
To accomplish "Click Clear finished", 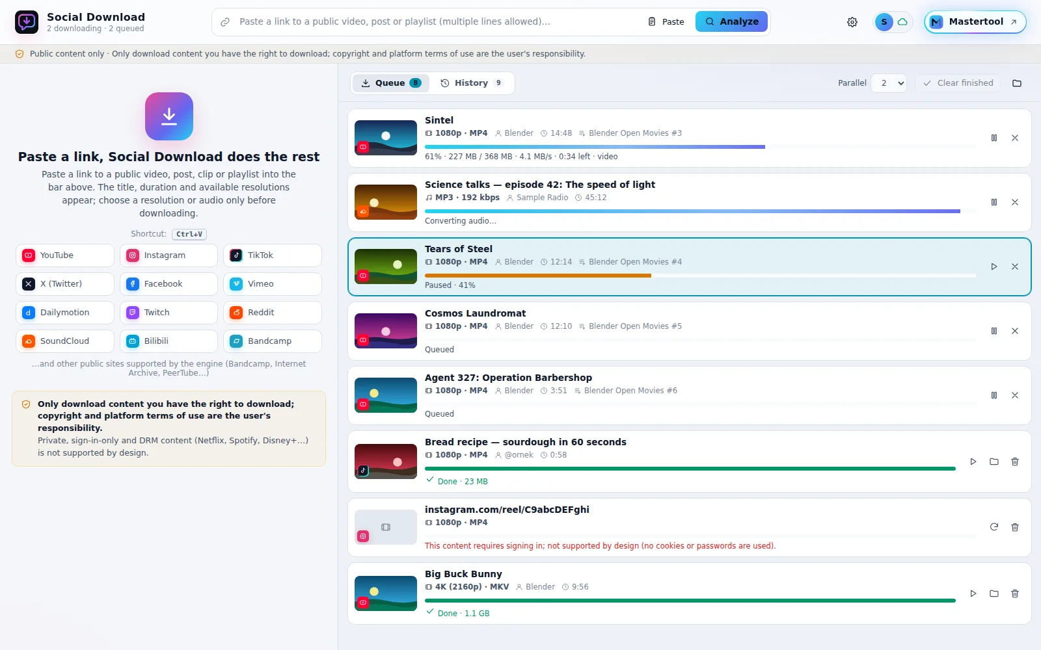I will click(958, 83).
